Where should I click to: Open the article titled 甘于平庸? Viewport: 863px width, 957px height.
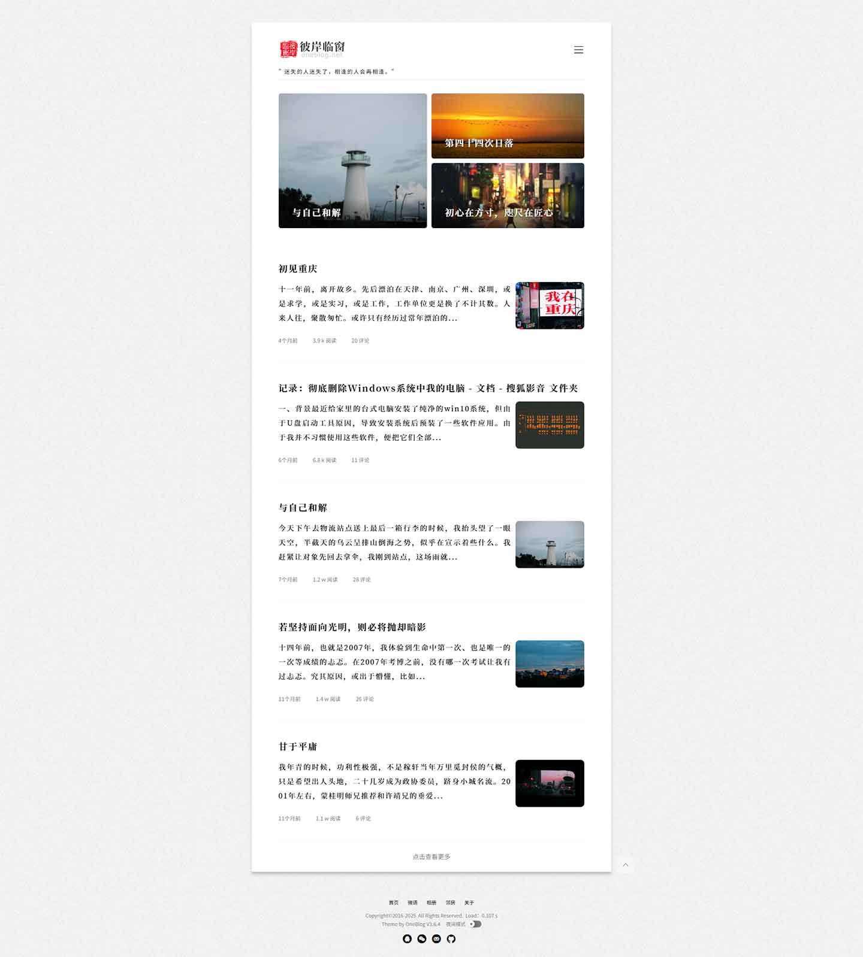[298, 747]
